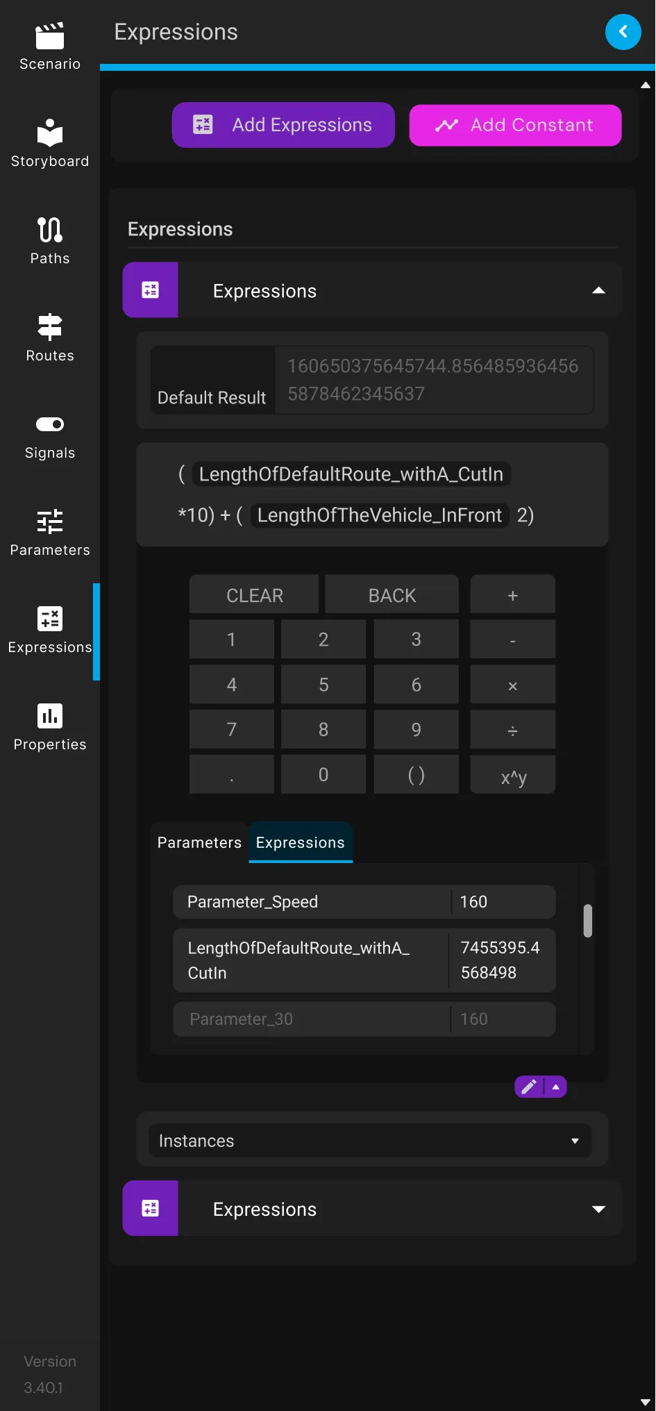
Task: Pick Parameter_Speed from the list
Action: pyautogui.click(x=364, y=902)
